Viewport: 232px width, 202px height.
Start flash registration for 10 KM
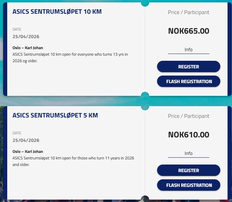tap(188, 81)
